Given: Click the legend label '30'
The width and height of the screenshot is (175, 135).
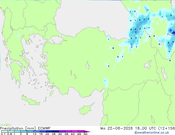Looking at the screenshot, I should [60, 134].
